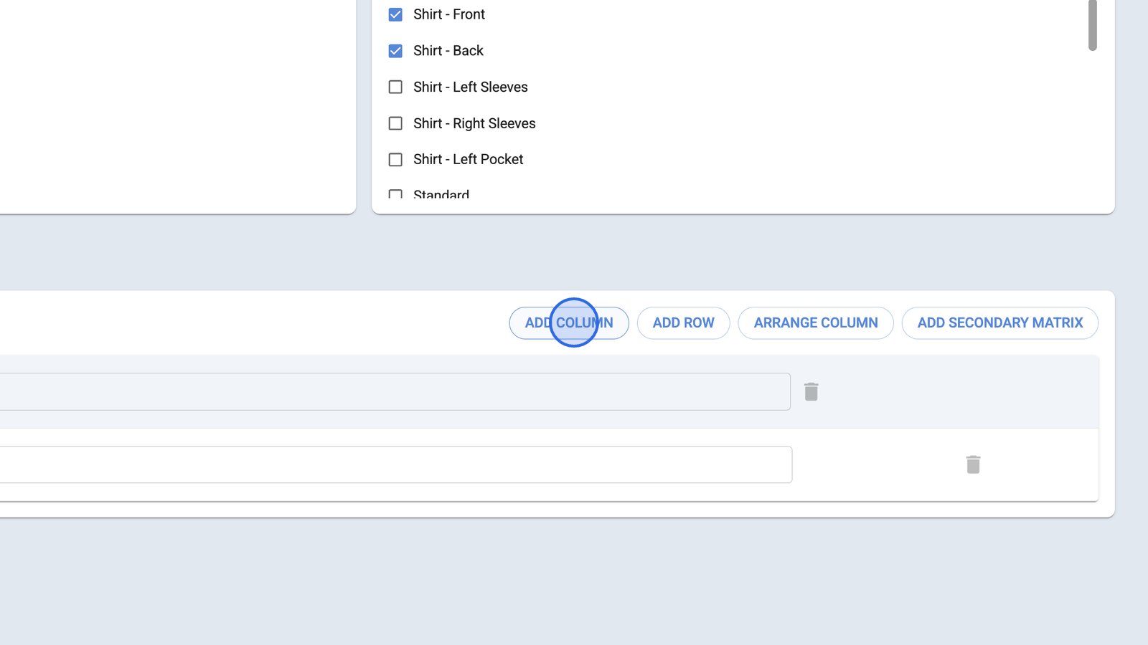The width and height of the screenshot is (1148, 645).
Task: Select the partially visible Standard checkbox
Action: coord(395,194)
